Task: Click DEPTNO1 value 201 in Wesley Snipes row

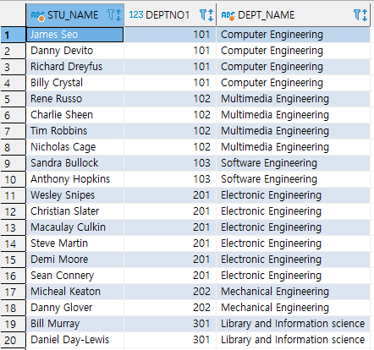Action: pos(170,195)
